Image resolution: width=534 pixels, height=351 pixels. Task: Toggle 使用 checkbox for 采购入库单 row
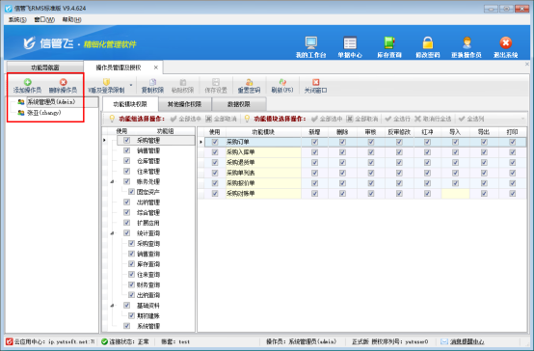click(215, 152)
